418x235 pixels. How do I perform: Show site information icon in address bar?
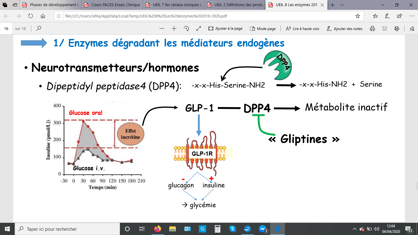(59, 16)
